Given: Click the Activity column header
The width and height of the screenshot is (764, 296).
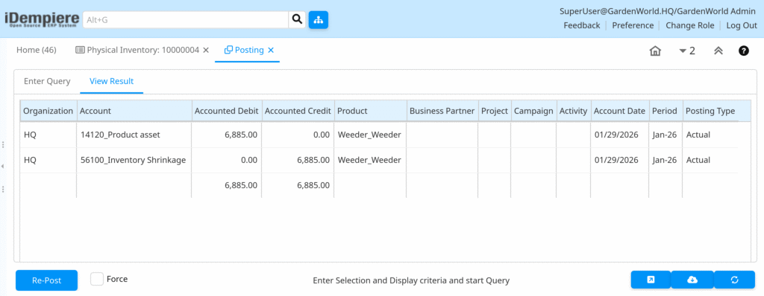Looking at the screenshot, I should [x=573, y=111].
